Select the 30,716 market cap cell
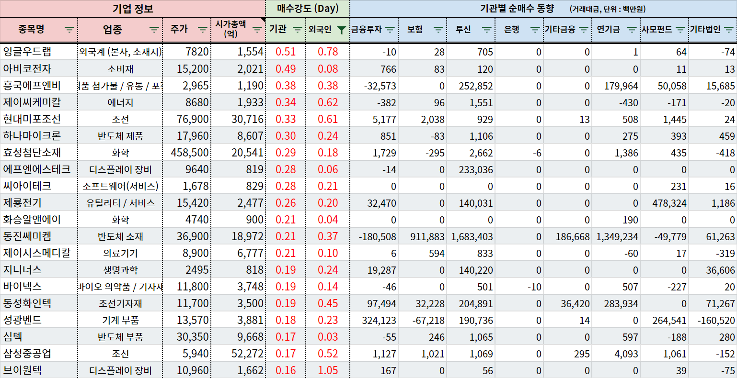The image size is (737, 378). click(238, 119)
